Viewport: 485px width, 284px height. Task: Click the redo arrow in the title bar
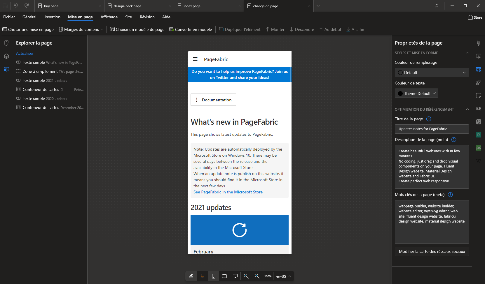tap(27, 6)
